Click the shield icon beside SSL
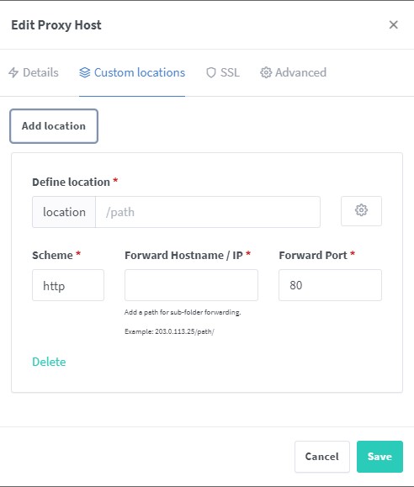The image size is (414, 487). coord(211,72)
